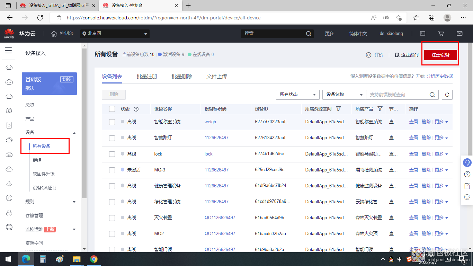Open the note feedback icon on the right edge
Screen dimensions: 473x266
tap(467, 186)
